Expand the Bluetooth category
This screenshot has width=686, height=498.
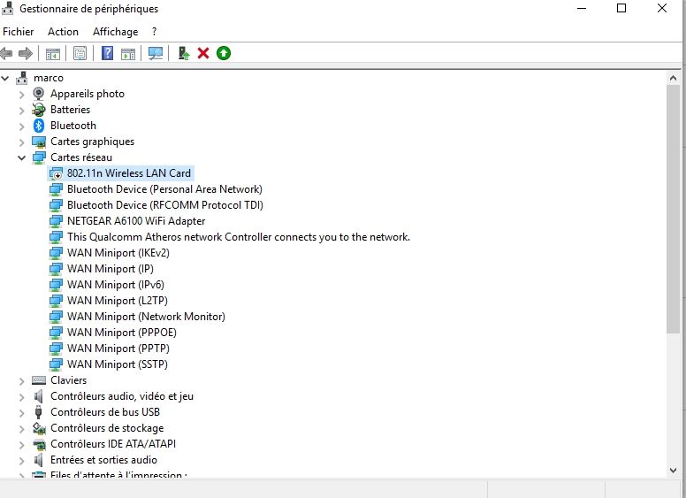point(22,126)
